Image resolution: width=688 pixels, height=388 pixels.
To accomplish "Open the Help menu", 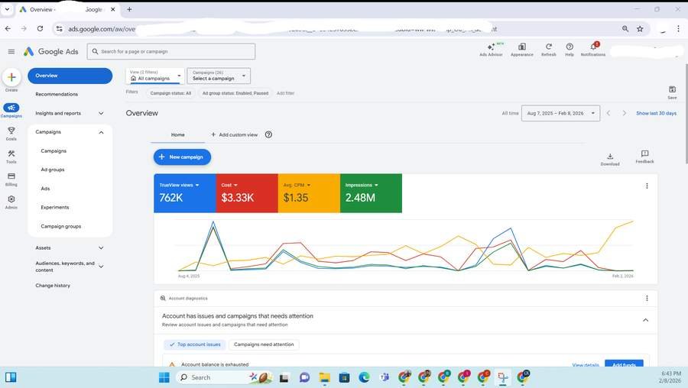I will (570, 50).
